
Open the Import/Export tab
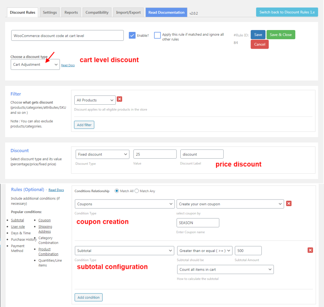128,12
